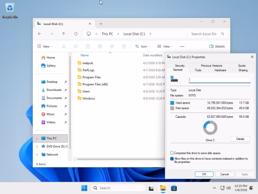Expand DVD Drive (D:) tree node
This screenshot has height=194, width=258.
[37, 146]
